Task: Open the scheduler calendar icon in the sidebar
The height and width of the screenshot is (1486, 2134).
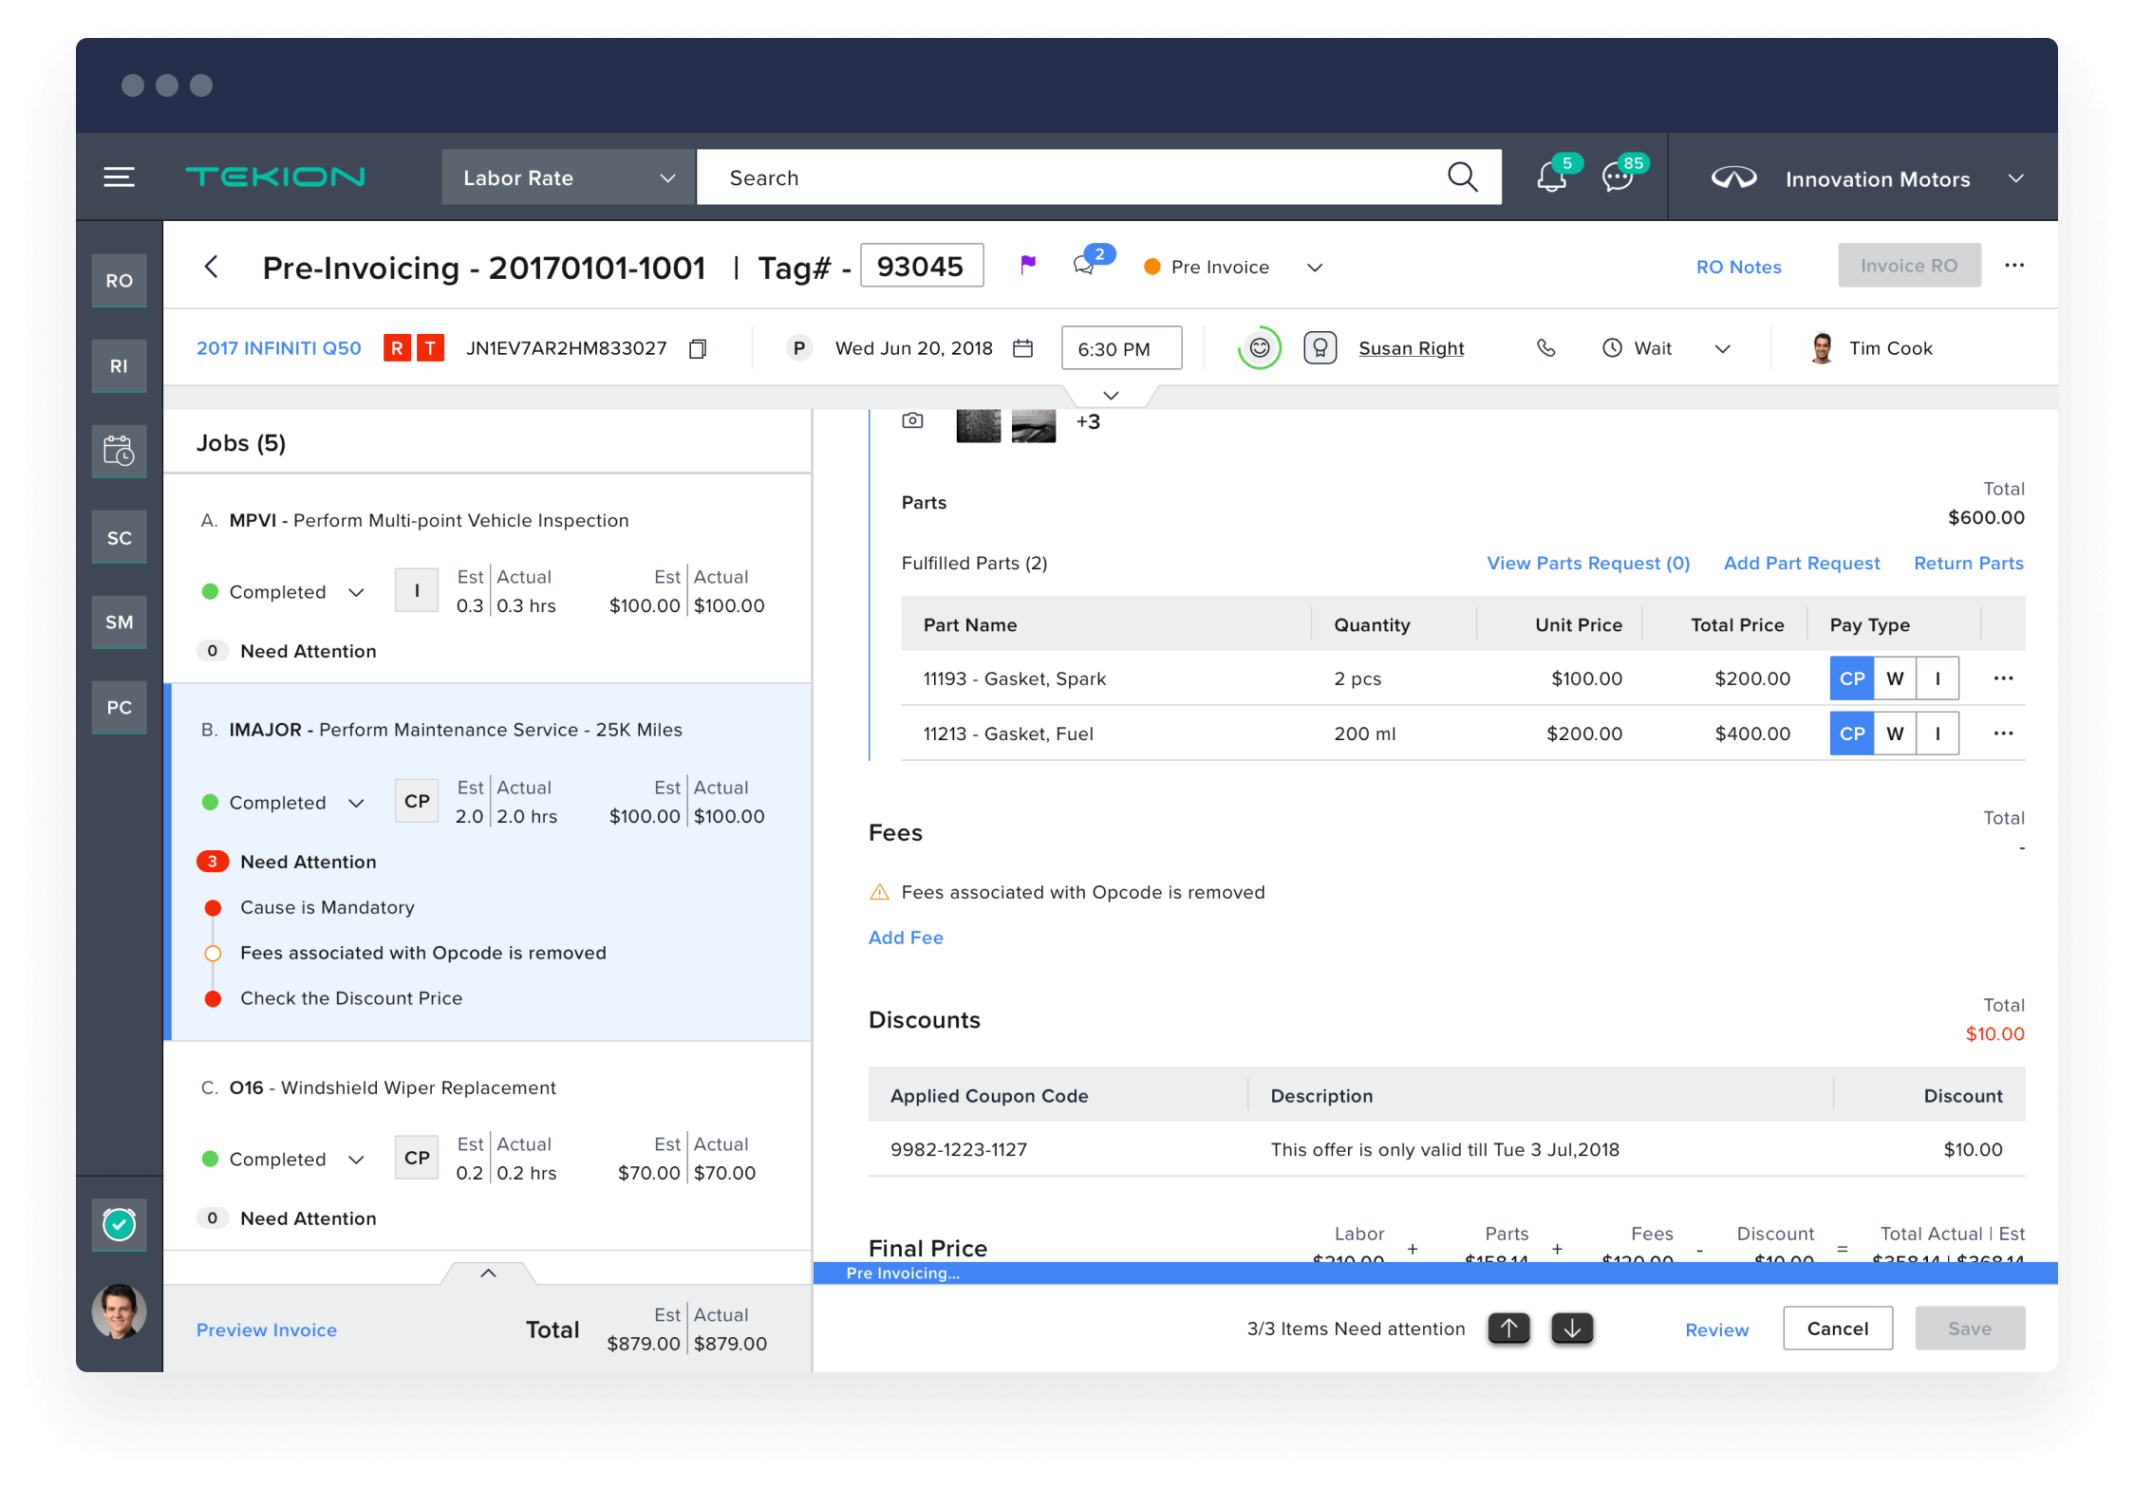Action: click(119, 451)
